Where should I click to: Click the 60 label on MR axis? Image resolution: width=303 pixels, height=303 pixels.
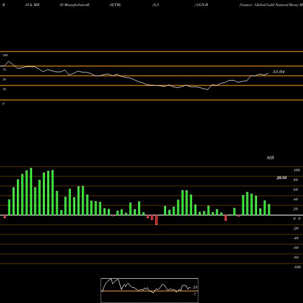[296, 190]
